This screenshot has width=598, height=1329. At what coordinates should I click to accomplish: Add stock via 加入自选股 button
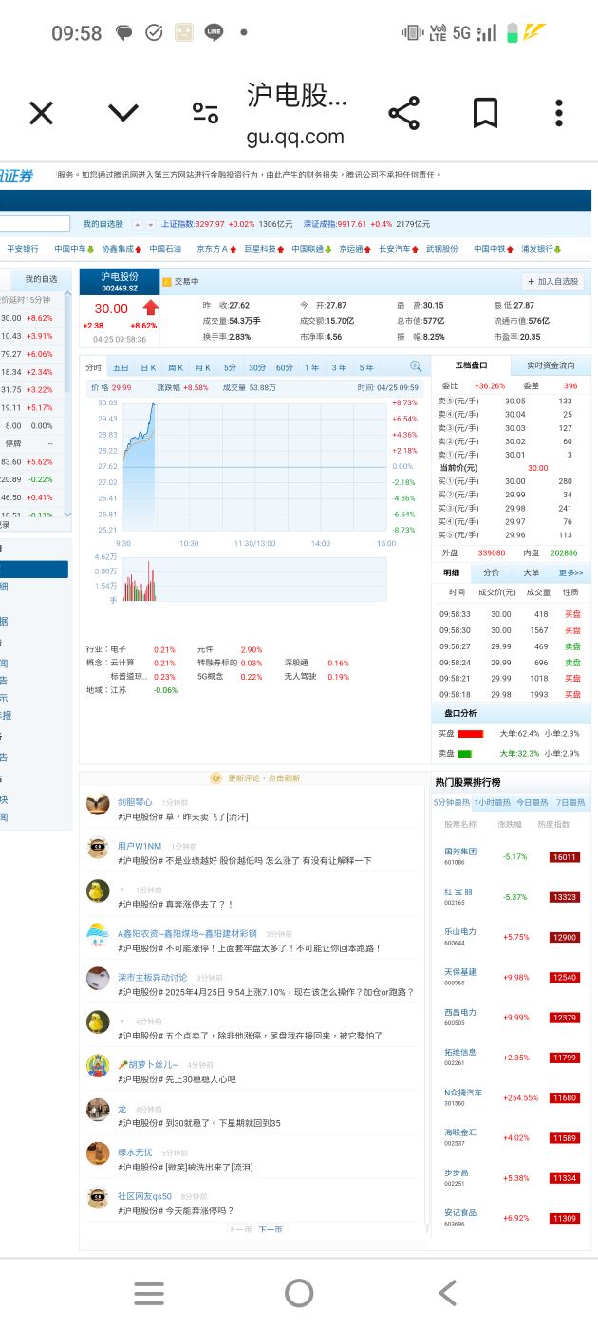pos(553,282)
